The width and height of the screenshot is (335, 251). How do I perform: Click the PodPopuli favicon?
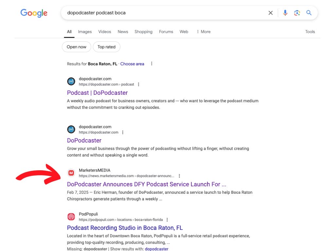click(x=71, y=217)
